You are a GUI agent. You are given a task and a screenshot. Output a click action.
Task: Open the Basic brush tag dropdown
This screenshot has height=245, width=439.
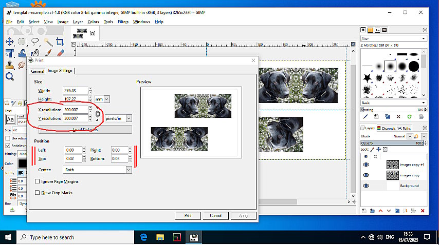click(393, 103)
